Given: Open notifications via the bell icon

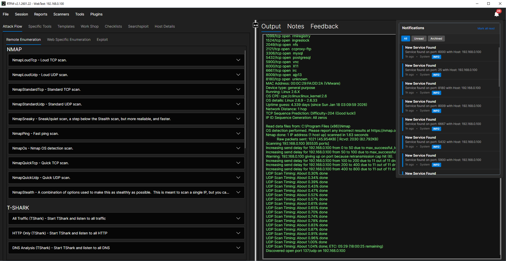Looking at the screenshot, I should pos(496,14).
